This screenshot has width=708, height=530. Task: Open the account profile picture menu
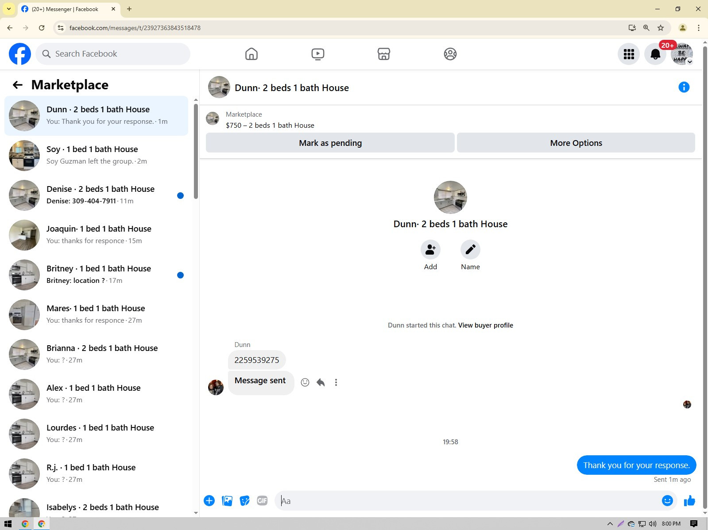tap(682, 54)
